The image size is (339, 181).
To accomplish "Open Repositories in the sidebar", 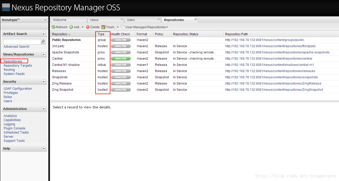I will tap(13, 61).
